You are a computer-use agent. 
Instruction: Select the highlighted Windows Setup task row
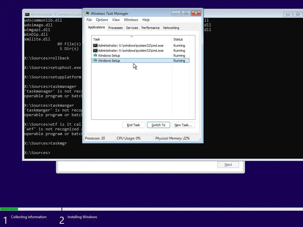click(x=141, y=61)
